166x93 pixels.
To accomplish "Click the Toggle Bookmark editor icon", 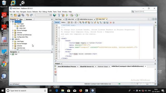I will click(101, 22).
